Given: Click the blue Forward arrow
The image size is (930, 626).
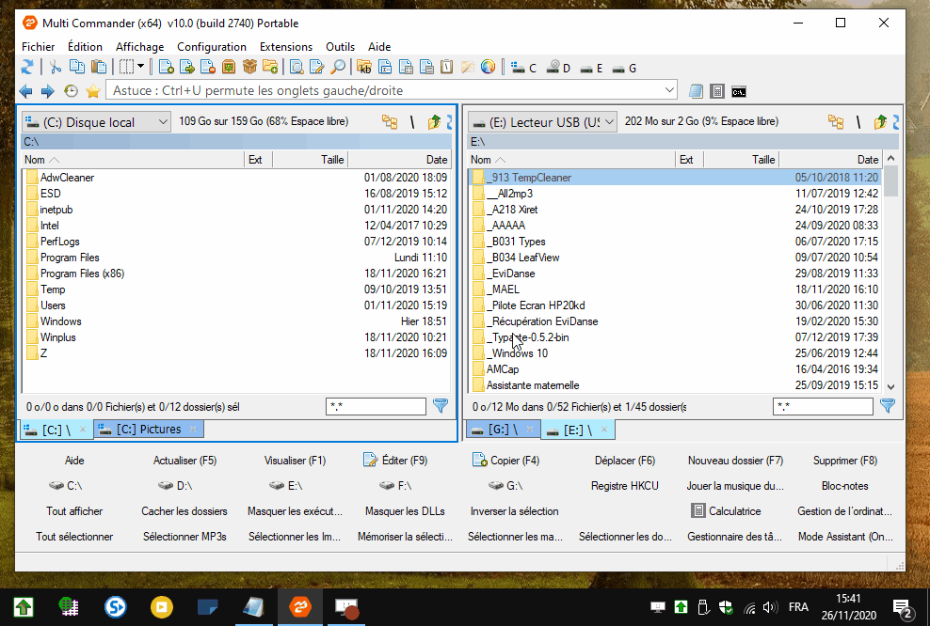Looking at the screenshot, I should coord(47,91).
